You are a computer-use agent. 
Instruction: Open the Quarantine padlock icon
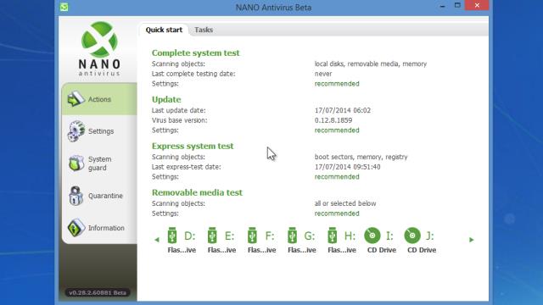click(x=76, y=196)
